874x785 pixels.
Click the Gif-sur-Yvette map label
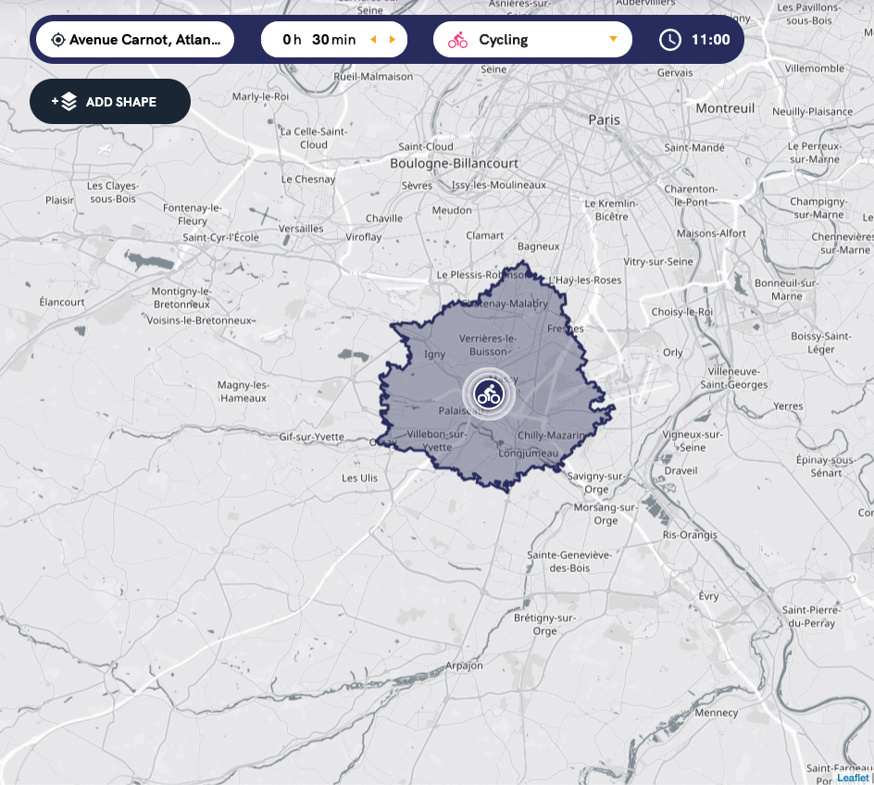tap(312, 437)
